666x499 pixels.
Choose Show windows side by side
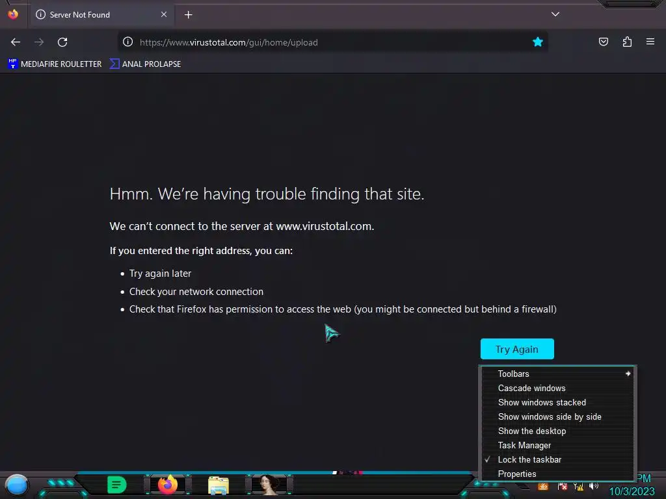coord(557,416)
